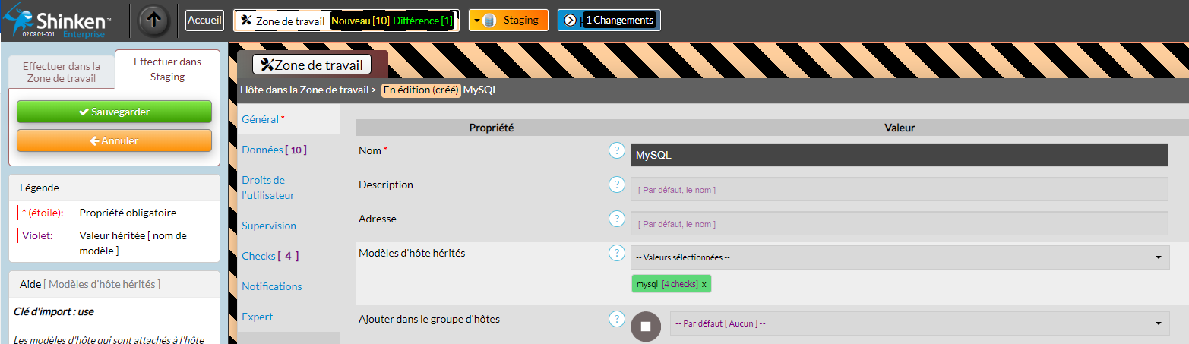Open the Checks section tab

click(x=270, y=256)
